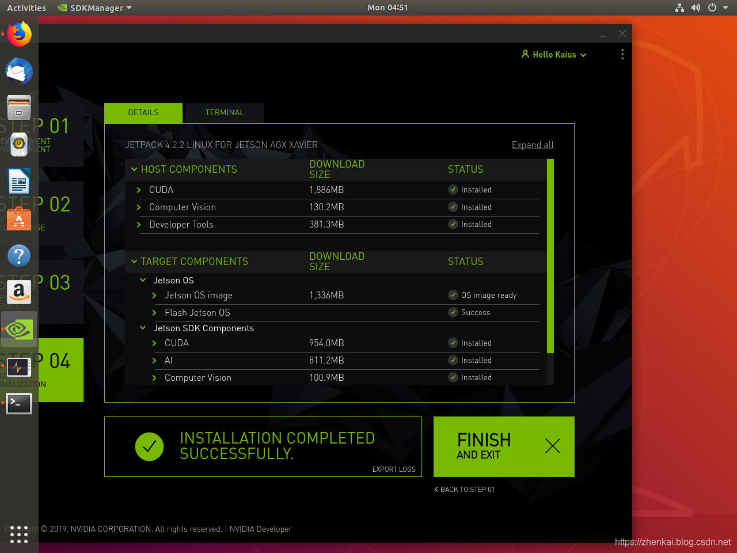Open the Activities overview
Screen dimensions: 737x553
point(26,7)
